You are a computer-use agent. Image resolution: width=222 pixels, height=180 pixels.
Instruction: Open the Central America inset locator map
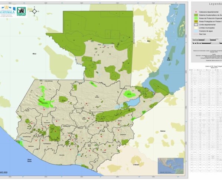pyautogui.click(x=171, y=166)
